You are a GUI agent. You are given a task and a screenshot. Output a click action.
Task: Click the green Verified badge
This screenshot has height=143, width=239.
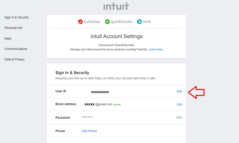tap(117, 105)
